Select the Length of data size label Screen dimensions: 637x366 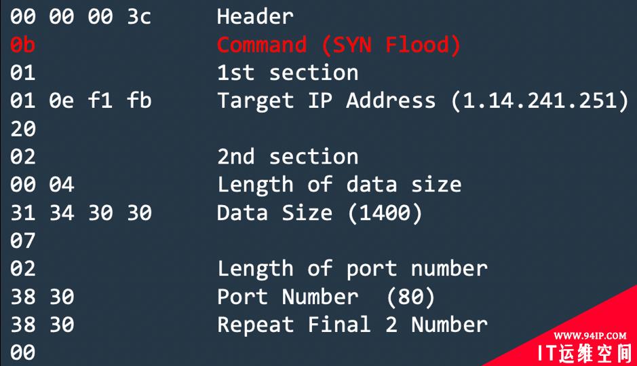coord(339,185)
